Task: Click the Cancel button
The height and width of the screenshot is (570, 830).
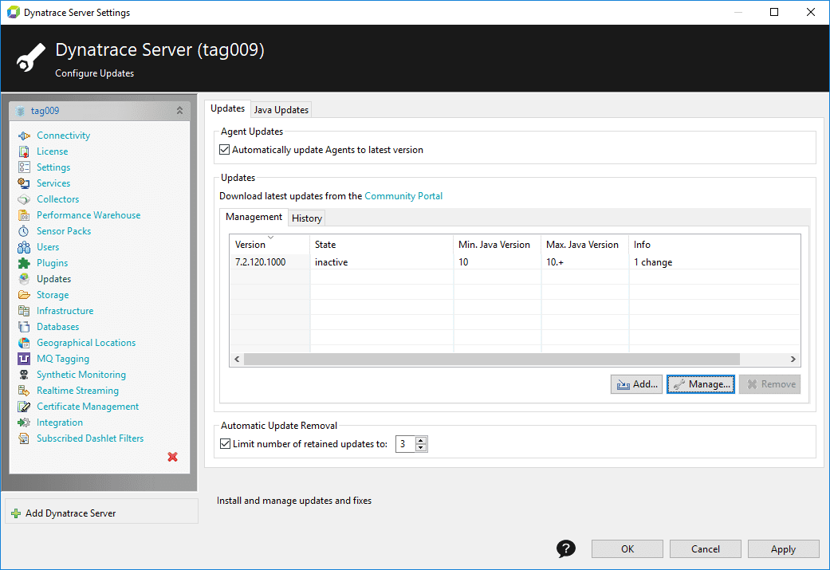Action: (705, 548)
